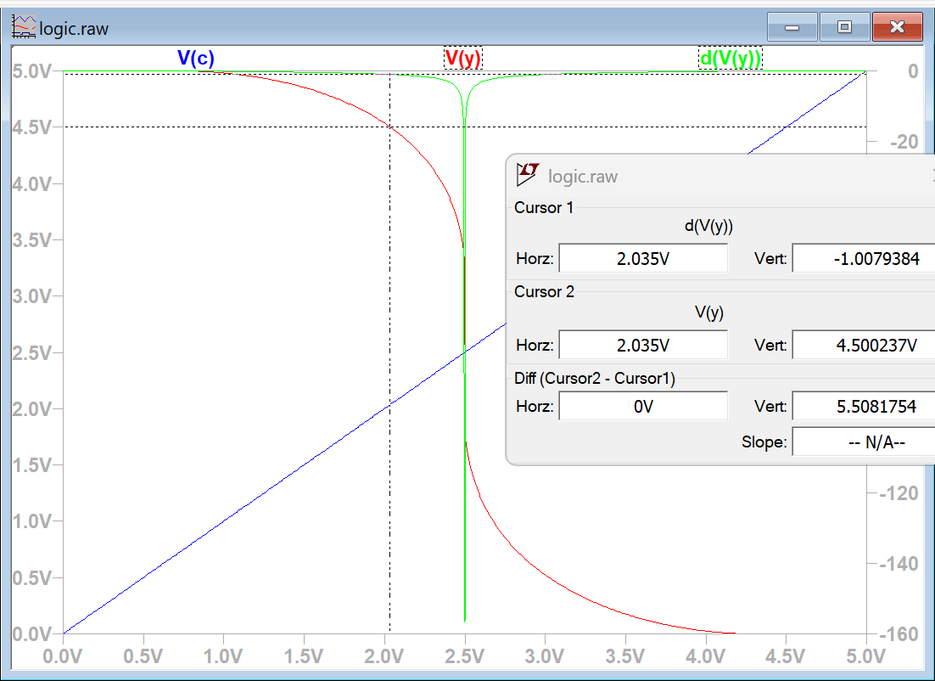Image resolution: width=935 pixels, height=681 pixels.
Task: Close the logic.raw plot window
Action: coord(898,27)
